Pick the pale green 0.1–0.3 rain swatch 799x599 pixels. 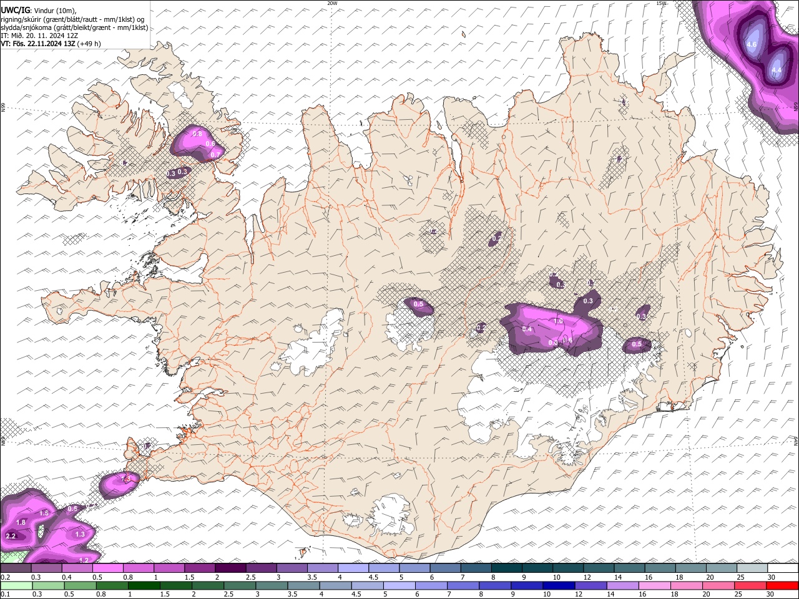point(16,585)
